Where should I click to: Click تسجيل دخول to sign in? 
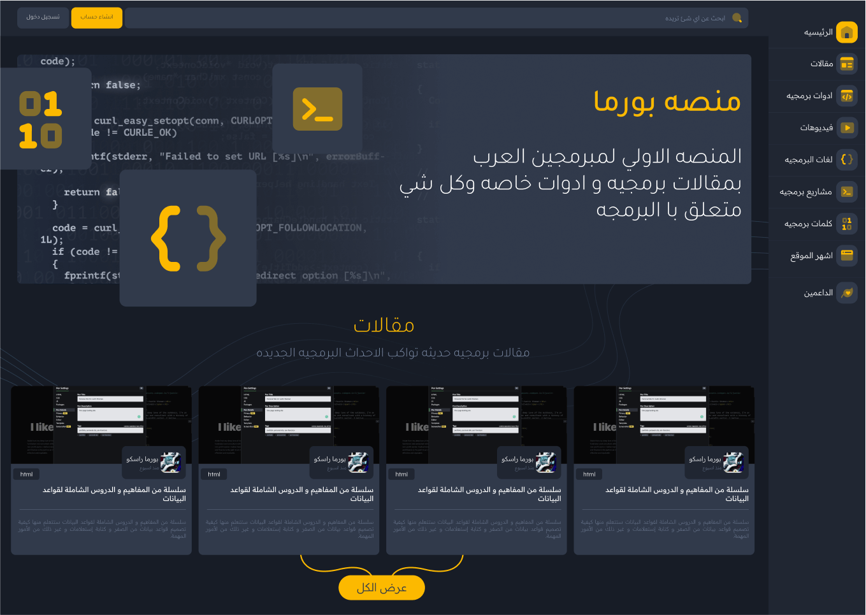(42, 18)
